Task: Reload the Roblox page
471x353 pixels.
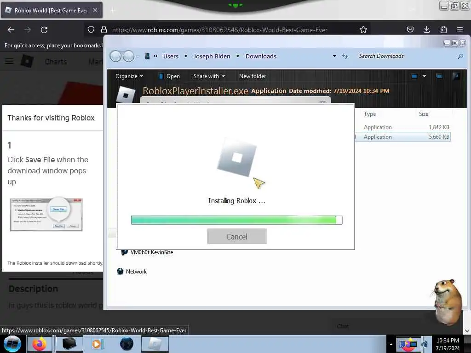Action: pyautogui.click(x=44, y=30)
